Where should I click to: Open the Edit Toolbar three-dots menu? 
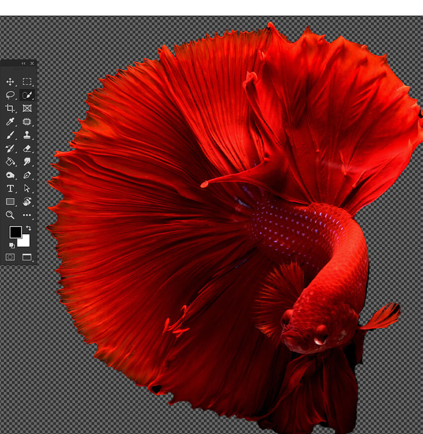pos(27,215)
